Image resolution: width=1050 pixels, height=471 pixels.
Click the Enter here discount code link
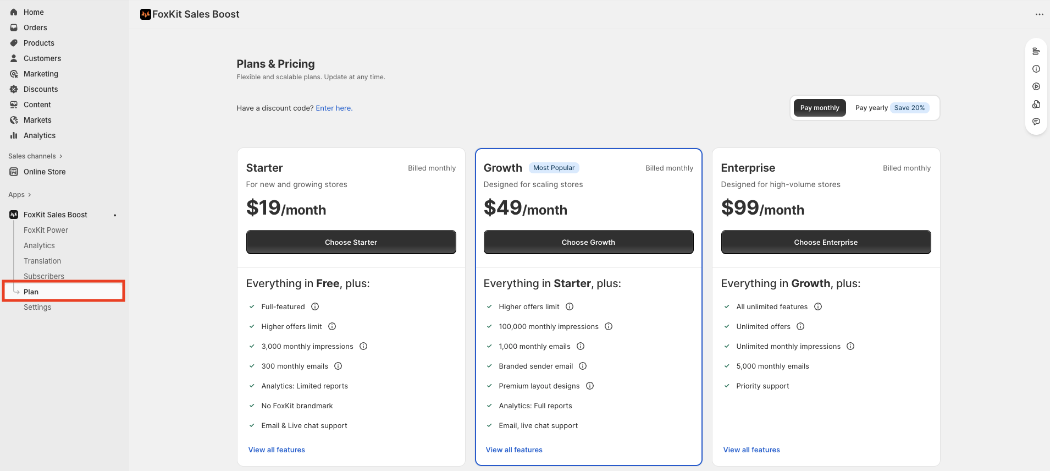click(334, 108)
